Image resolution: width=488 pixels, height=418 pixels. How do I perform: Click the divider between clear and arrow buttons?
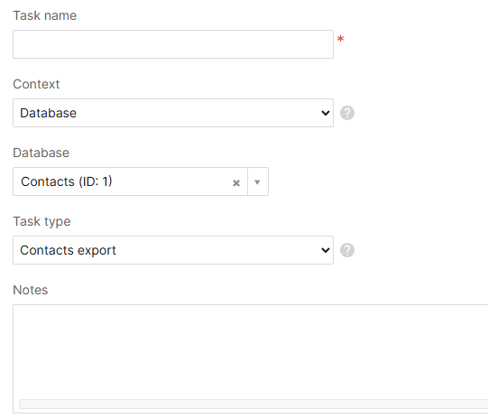coord(247,181)
